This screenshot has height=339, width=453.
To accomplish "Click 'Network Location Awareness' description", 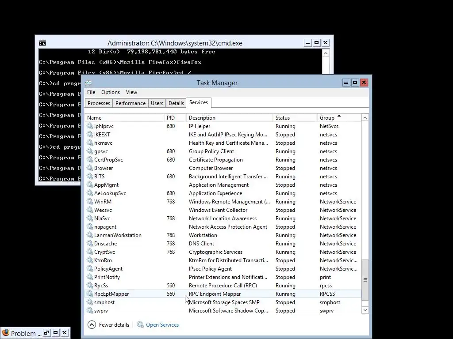I will [x=223, y=218].
